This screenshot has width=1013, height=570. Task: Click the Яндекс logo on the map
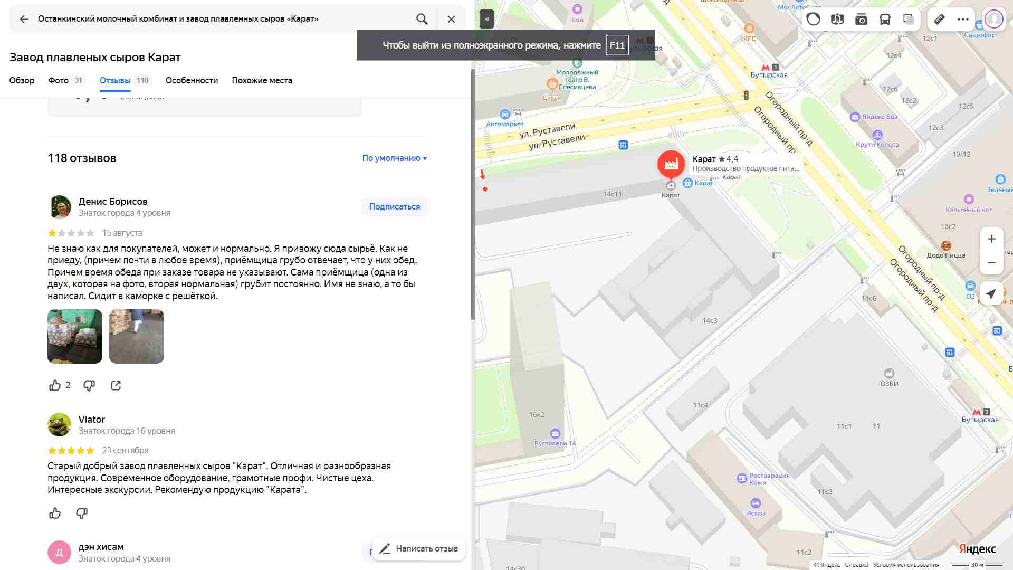(x=977, y=549)
